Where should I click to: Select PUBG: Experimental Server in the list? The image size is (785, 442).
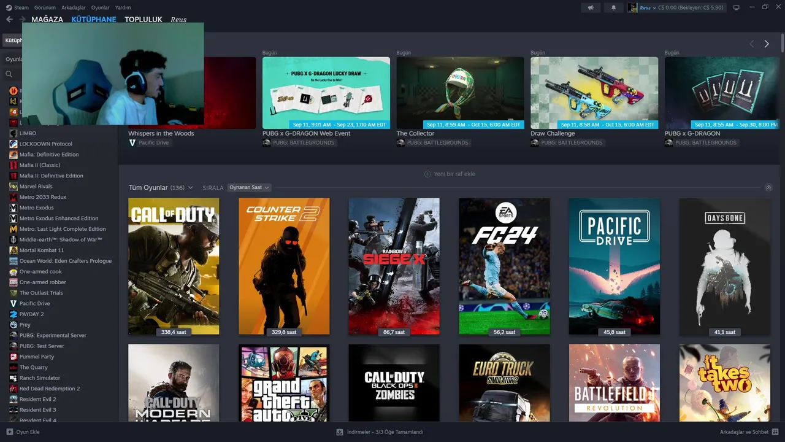(53, 335)
